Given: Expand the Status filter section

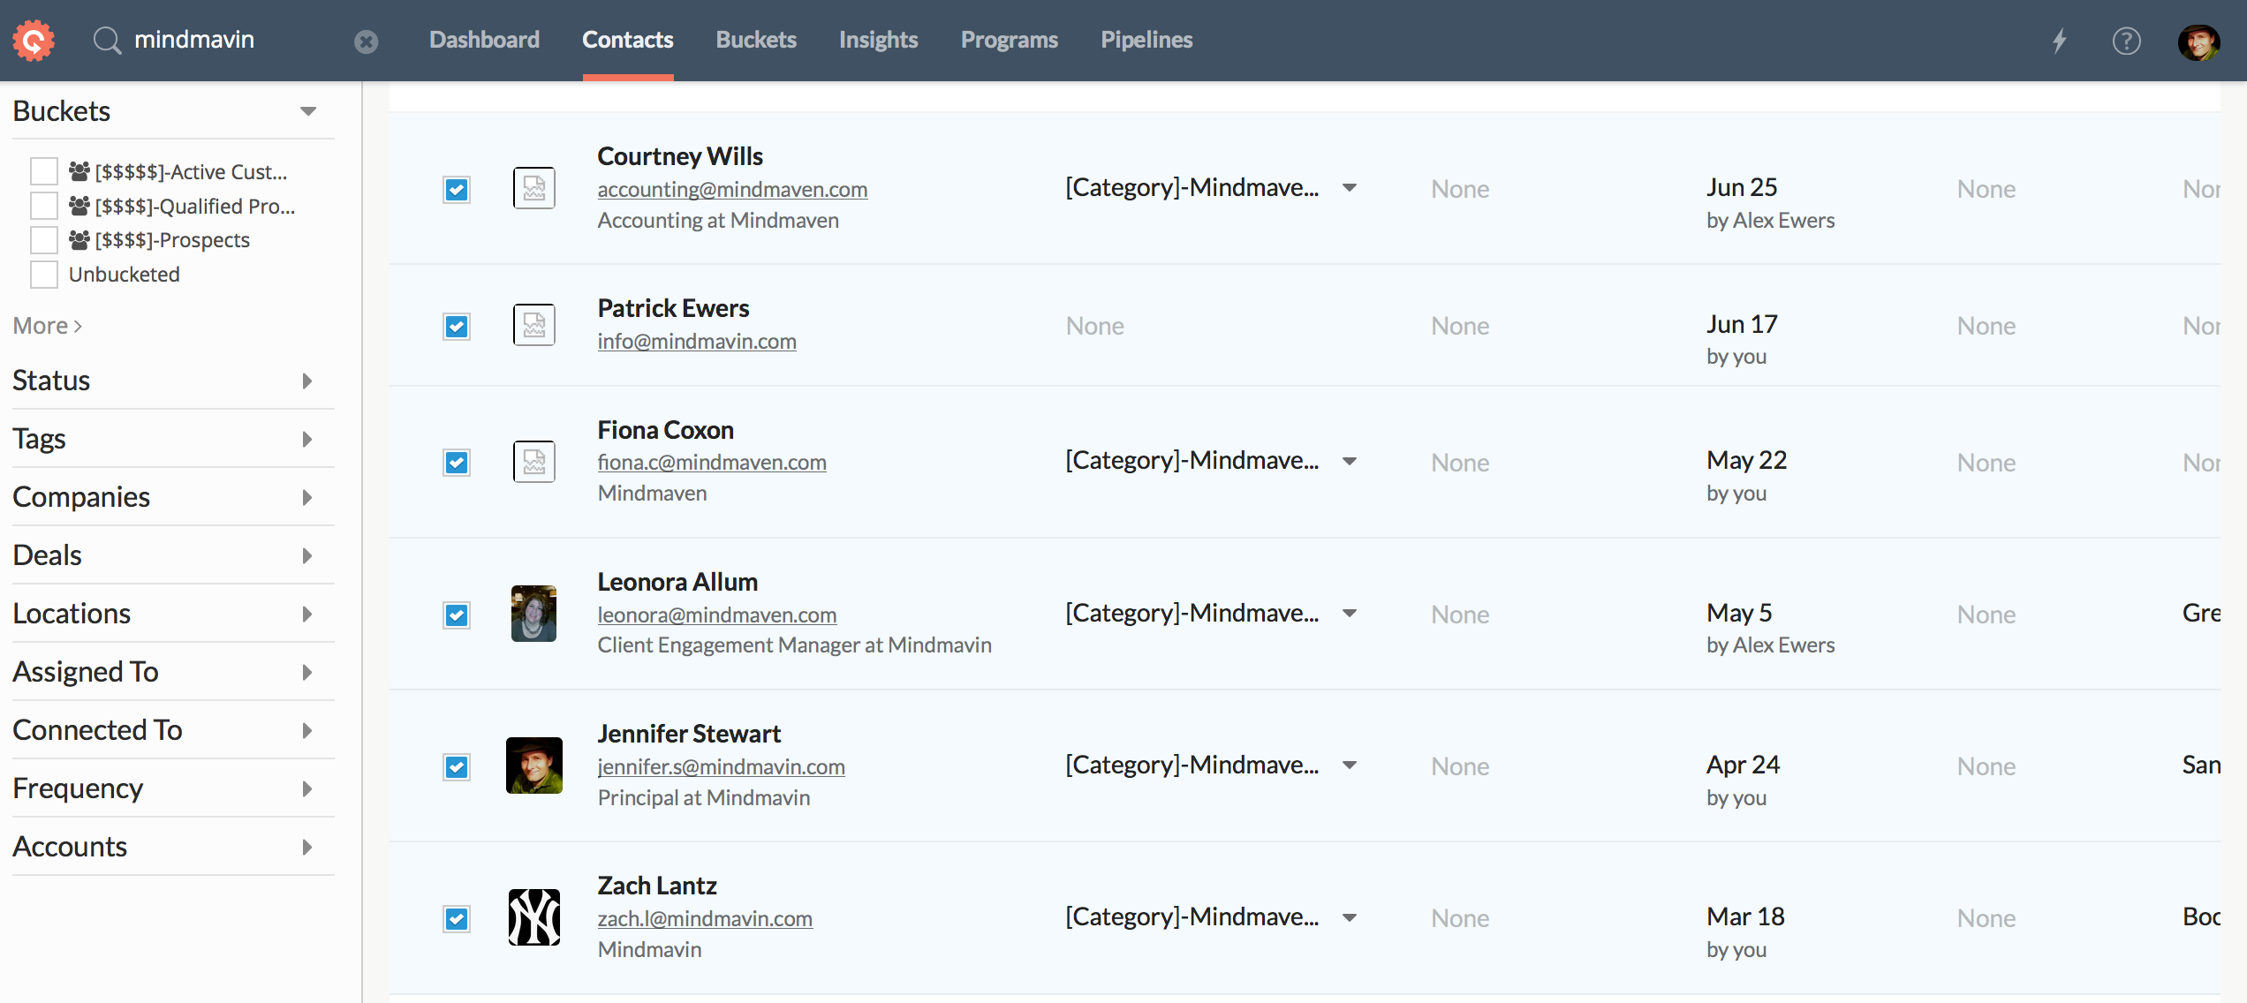Looking at the screenshot, I should click(x=307, y=381).
